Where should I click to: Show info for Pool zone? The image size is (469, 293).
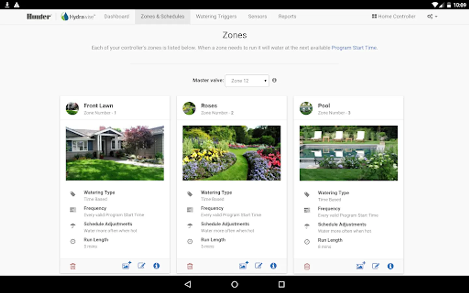tap(391, 266)
